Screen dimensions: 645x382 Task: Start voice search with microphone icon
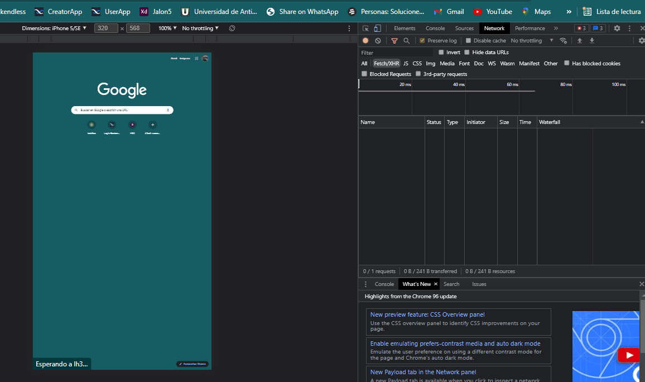coord(168,111)
